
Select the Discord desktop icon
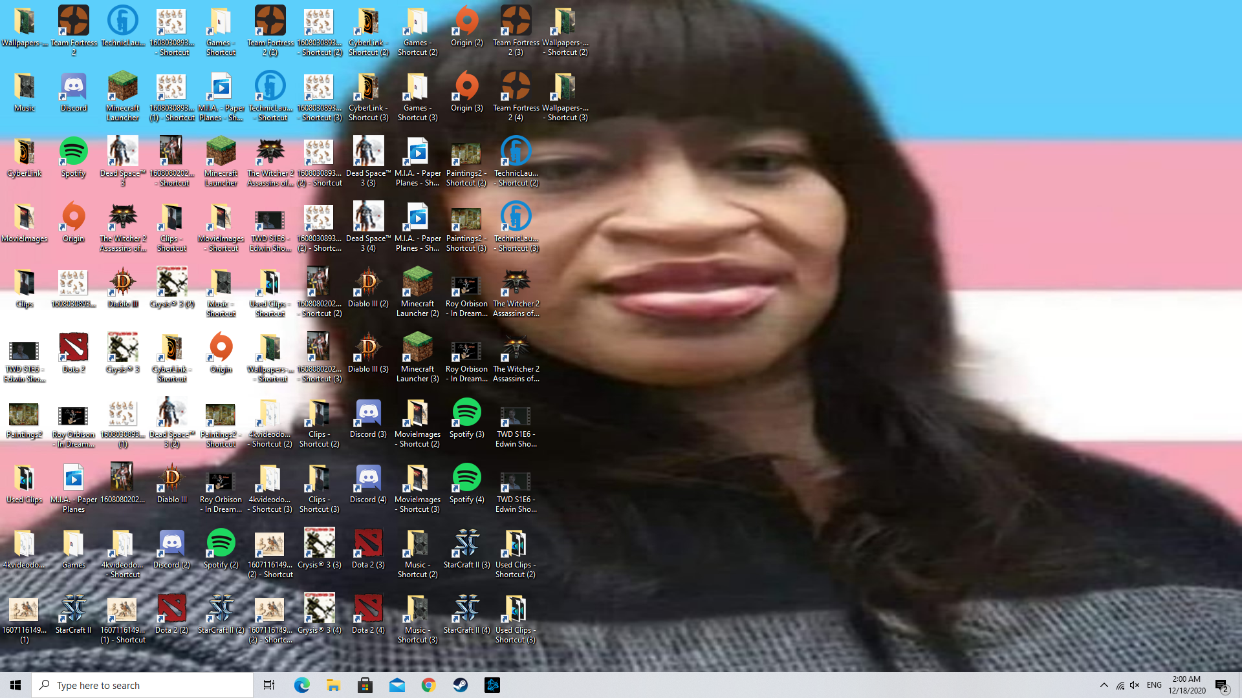click(x=74, y=88)
